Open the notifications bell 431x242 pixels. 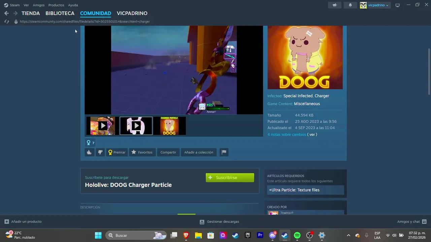click(350, 5)
